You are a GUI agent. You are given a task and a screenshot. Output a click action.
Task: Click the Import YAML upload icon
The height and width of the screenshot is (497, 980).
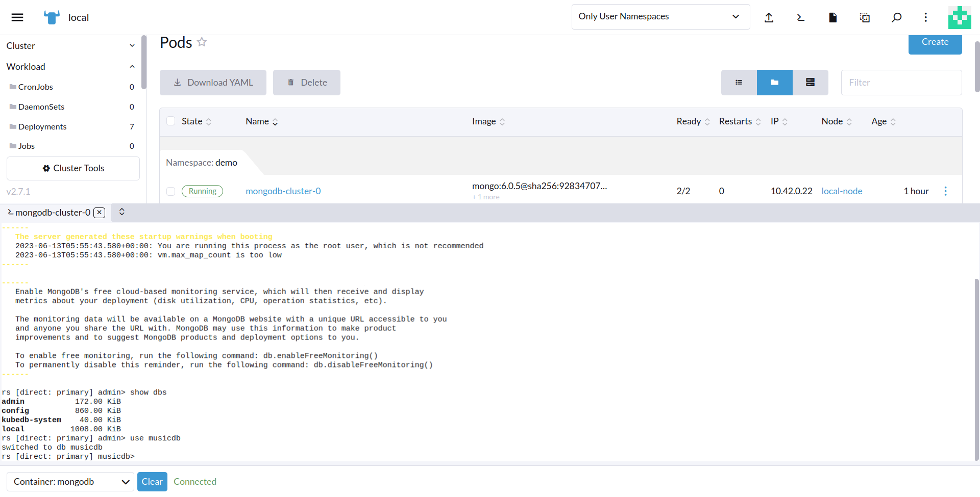coord(769,17)
